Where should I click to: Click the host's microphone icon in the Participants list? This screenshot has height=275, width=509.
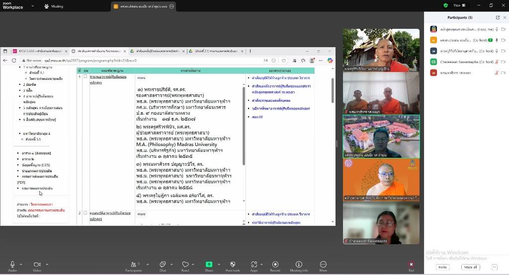click(x=497, y=29)
